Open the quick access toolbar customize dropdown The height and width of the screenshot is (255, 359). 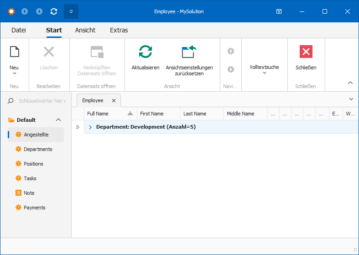click(71, 11)
